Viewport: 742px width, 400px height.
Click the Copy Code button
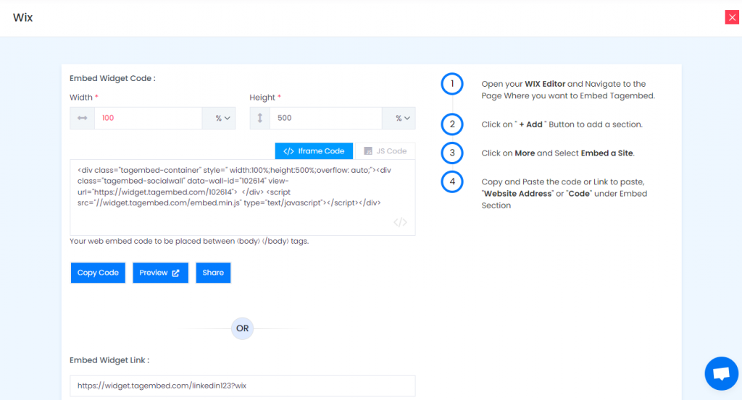tap(98, 273)
